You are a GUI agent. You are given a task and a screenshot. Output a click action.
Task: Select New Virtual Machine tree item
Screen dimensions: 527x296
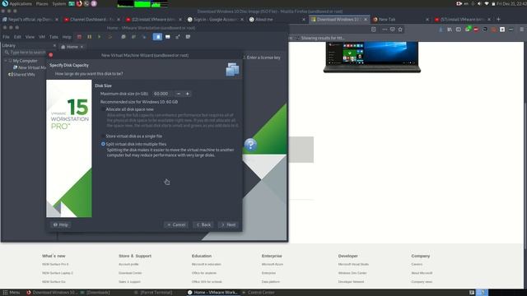[x=30, y=67]
